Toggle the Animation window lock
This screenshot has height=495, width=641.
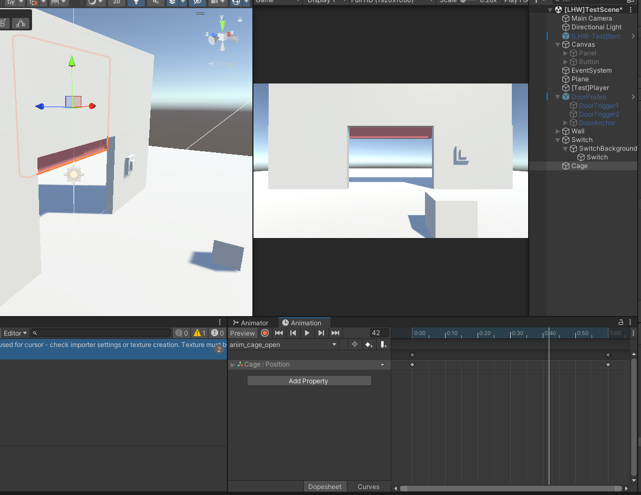(620, 322)
